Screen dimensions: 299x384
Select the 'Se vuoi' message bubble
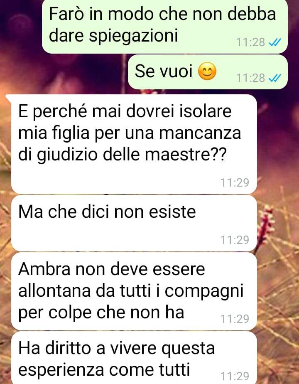(x=208, y=72)
